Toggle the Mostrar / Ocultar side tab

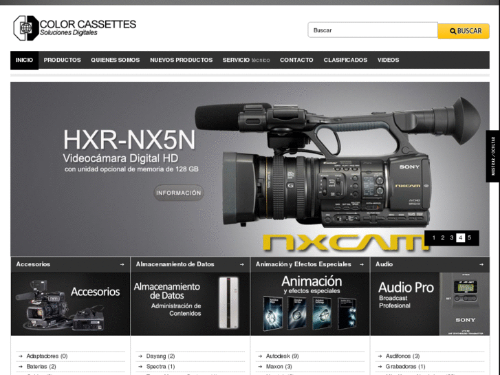(492, 156)
